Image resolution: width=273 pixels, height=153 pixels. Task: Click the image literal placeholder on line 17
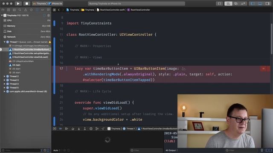[x=183, y=69]
